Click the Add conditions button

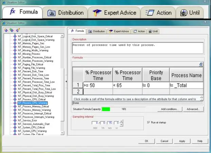(x=169, y=109)
